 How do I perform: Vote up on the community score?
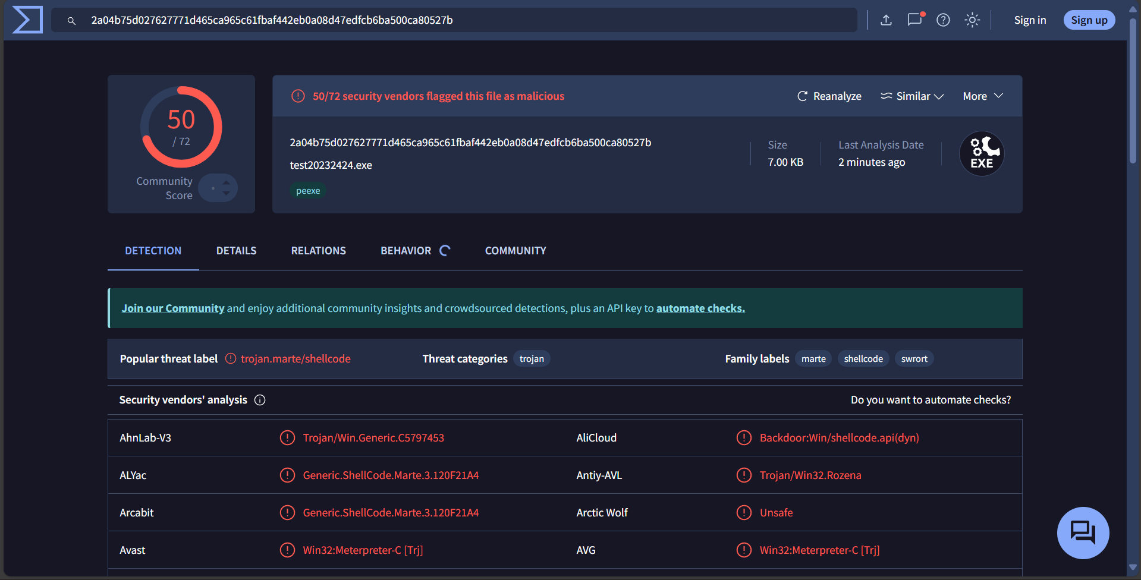click(226, 183)
